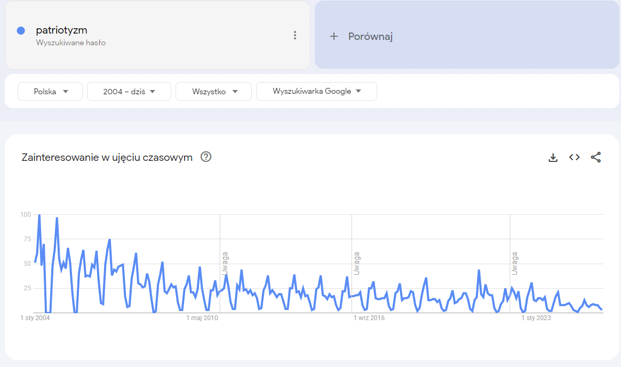Open help for Zainteresowanie w ujęciu czasowym
This screenshot has width=621, height=367.
point(206,157)
